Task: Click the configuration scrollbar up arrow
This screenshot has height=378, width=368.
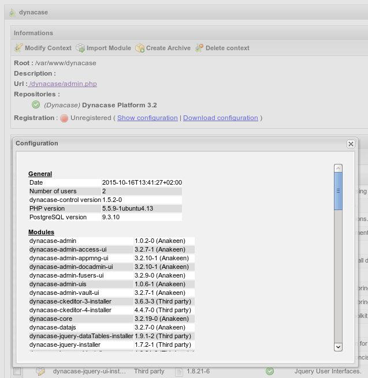Action: [338, 169]
